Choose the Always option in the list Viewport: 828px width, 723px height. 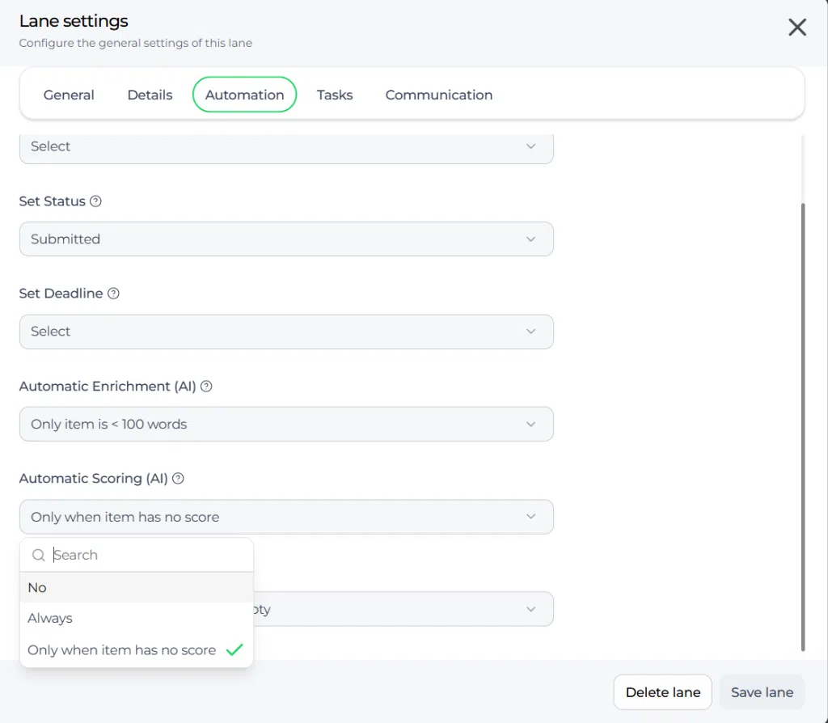tap(137, 619)
